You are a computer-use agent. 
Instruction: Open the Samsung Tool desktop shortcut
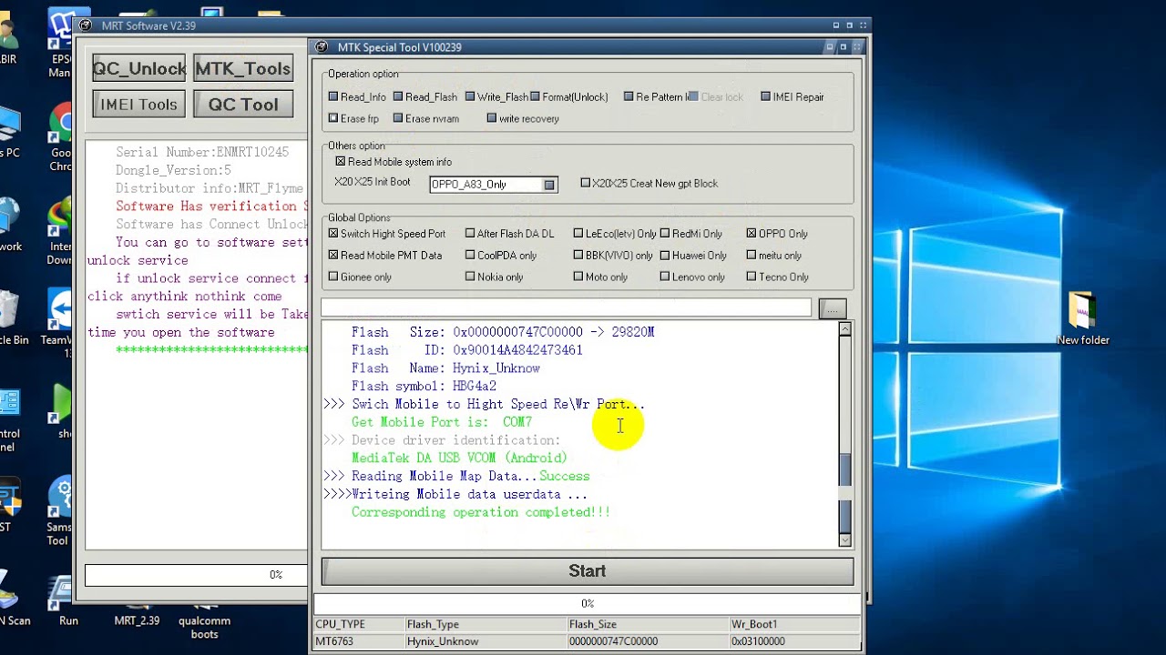60,511
